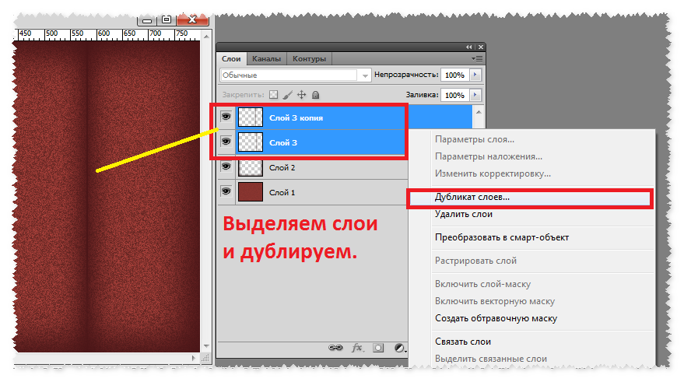Open the Непрозрачность slider arrow
684x382 pixels.
(475, 75)
